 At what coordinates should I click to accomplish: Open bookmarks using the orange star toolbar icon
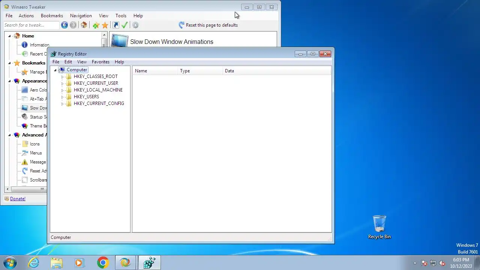click(x=105, y=25)
